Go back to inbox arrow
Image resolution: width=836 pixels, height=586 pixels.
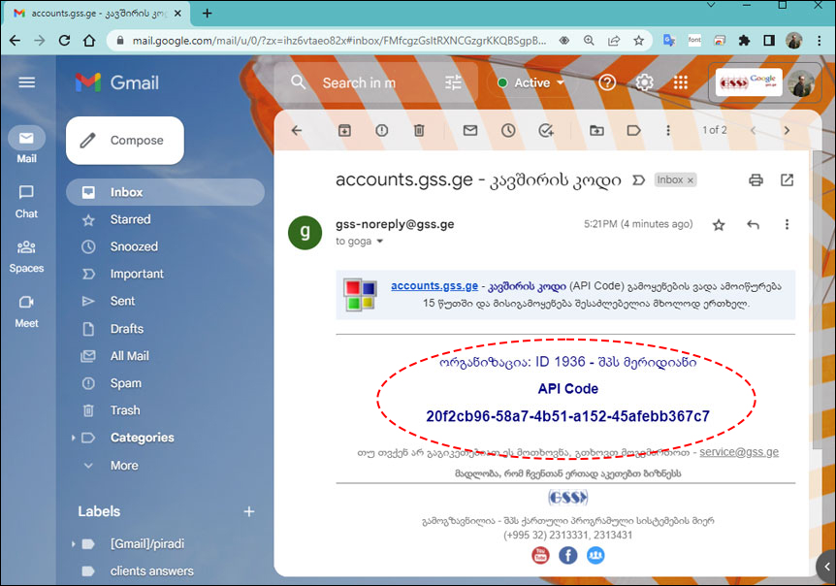coord(297,130)
